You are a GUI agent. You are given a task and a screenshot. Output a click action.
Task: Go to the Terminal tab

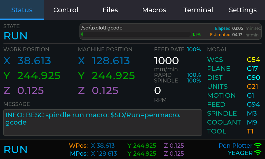click(x=198, y=10)
